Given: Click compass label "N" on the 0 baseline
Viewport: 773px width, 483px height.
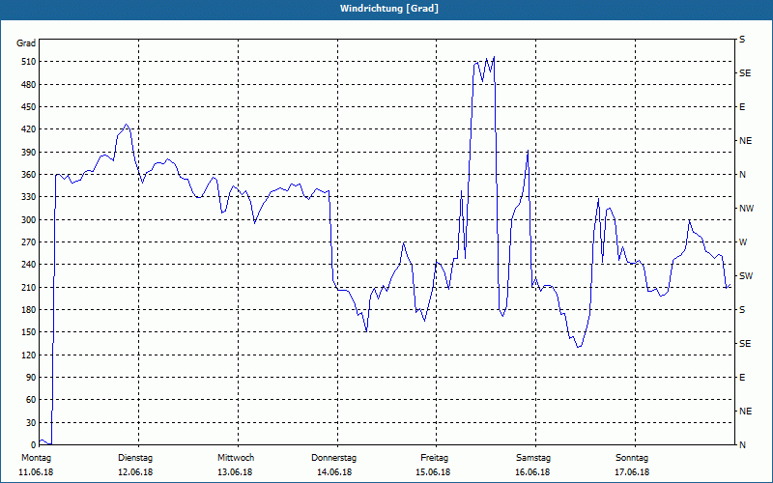Looking at the screenshot, I should pyautogui.click(x=742, y=445).
